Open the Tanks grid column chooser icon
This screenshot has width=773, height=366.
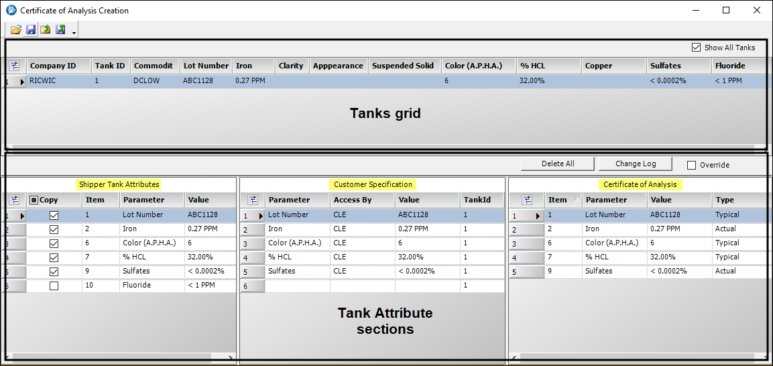[14, 66]
